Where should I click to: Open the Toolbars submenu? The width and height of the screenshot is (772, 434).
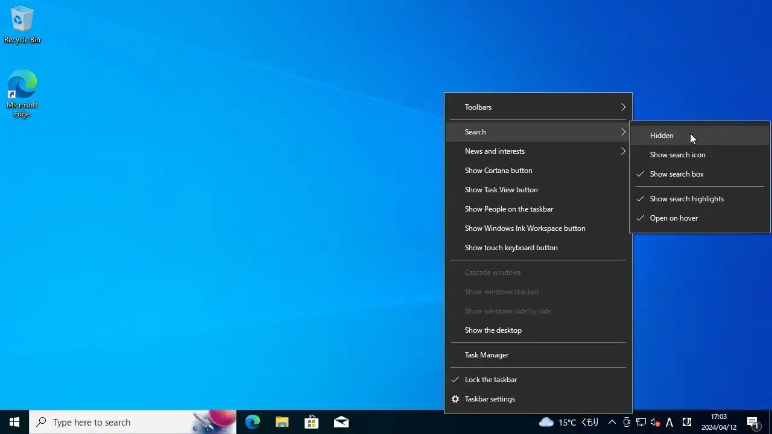point(538,107)
